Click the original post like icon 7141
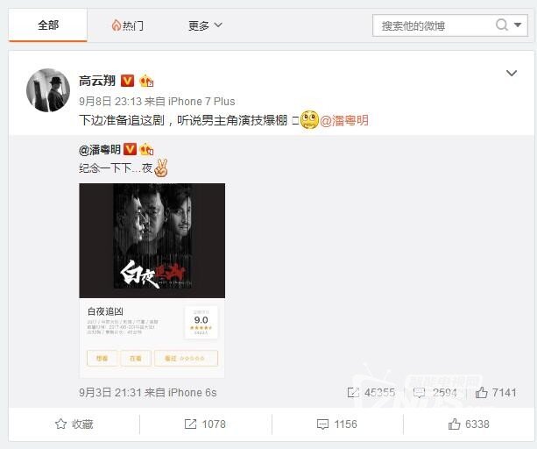 [481, 393]
